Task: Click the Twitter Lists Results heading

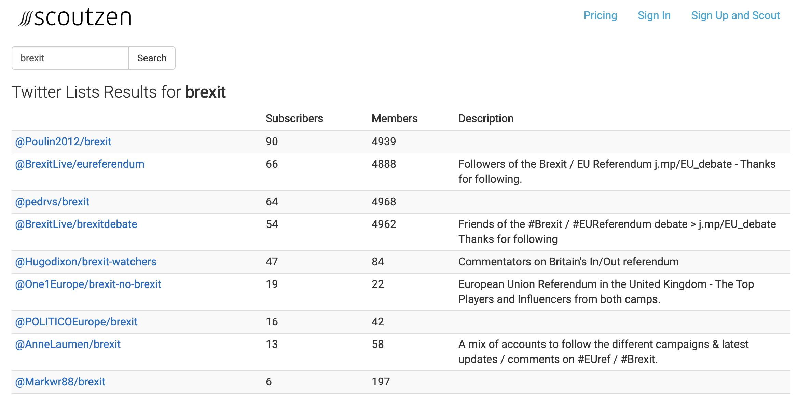Action: click(119, 92)
